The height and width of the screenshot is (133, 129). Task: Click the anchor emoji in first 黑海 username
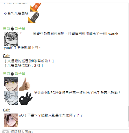[x=12, y=29]
